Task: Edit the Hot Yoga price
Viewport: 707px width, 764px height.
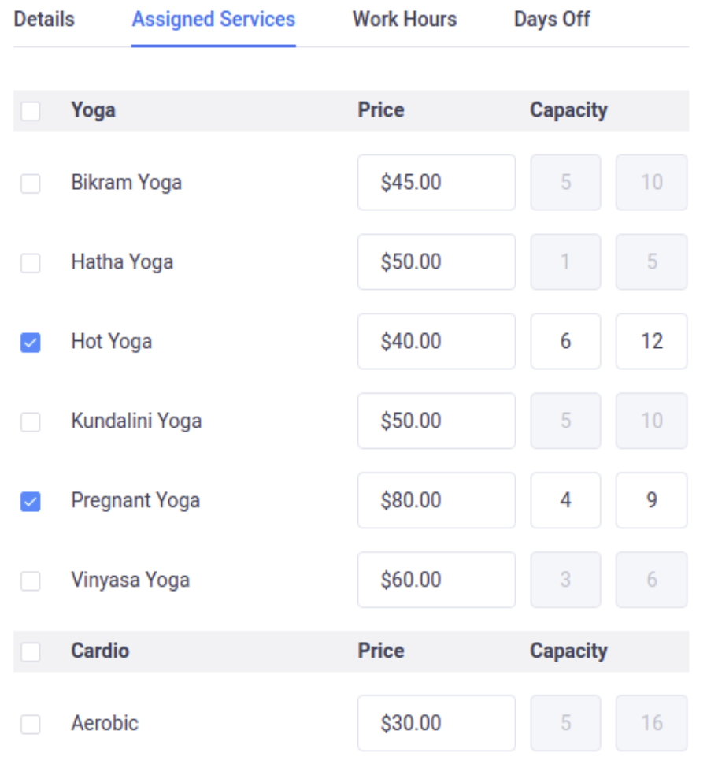Action: pyautogui.click(x=436, y=341)
